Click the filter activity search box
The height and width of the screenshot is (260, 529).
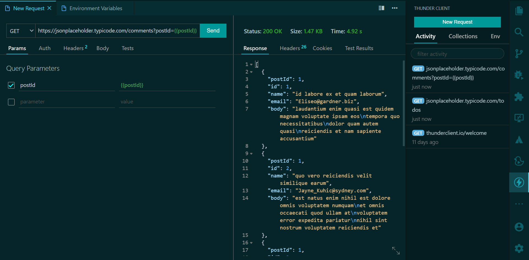pyautogui.click(x=457, y=54)
